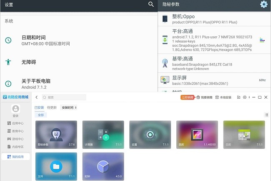
Task: Open 日期和时间 setting
Action: coord(33,40)
